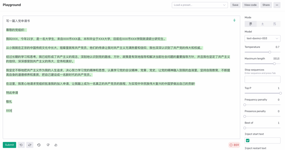Screen dimensions: 285x150
Task: Open the text-davinci-003 model dropdown
Action: coord(263,38)
